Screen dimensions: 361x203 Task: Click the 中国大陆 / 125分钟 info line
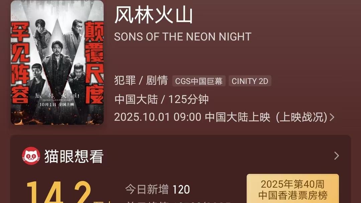(x=161, y=99)
